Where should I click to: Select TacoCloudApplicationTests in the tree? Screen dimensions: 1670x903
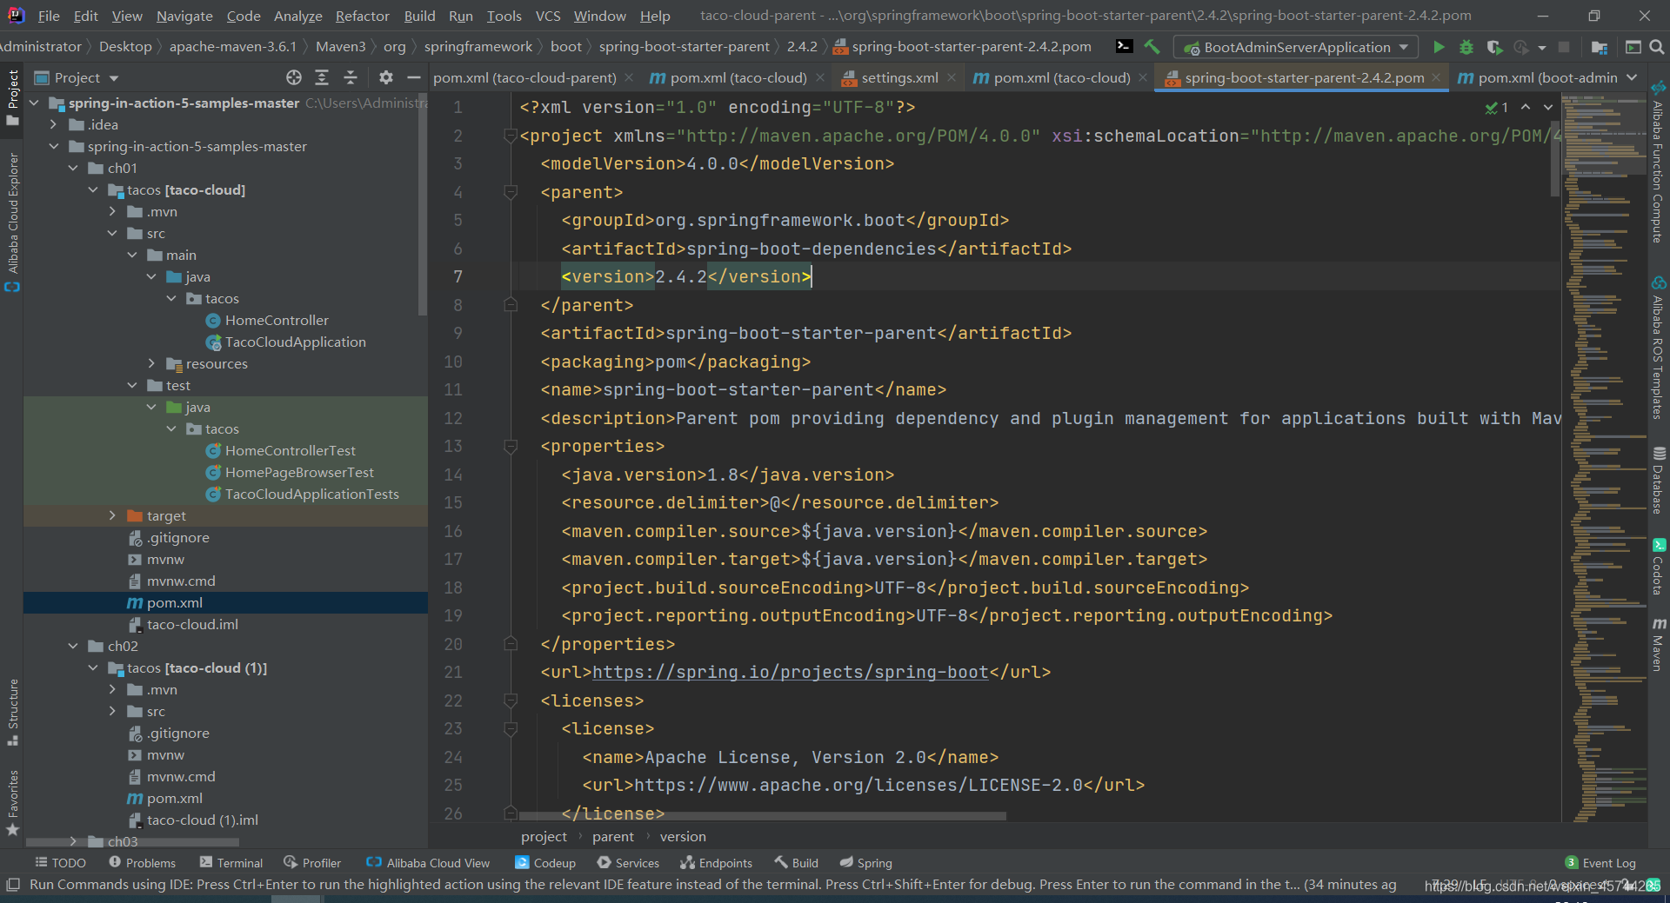click(x=311, y=495)
